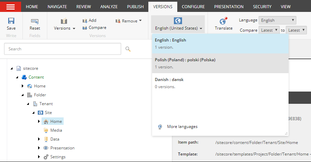Open the Language English combo box

pyautogui.click(x=277, y=20)
